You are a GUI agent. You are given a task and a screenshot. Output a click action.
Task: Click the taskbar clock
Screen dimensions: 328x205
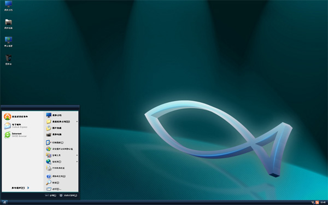coord(323,202)
